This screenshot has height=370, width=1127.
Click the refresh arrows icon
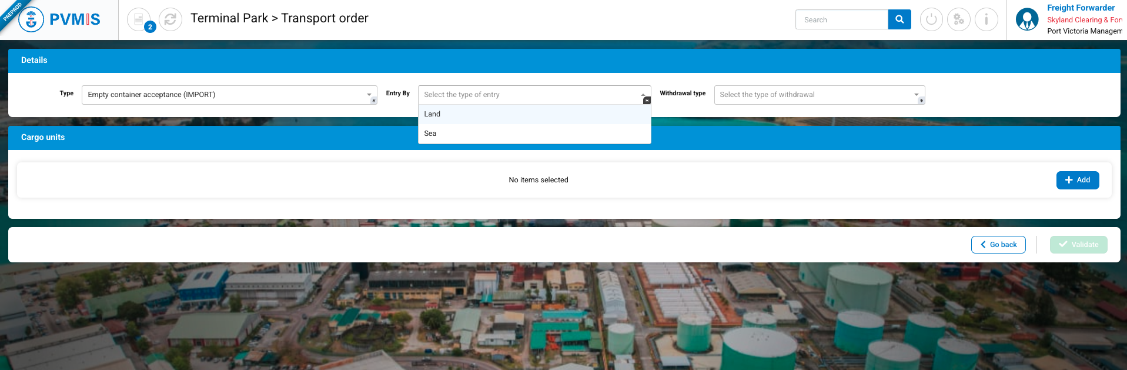pos(170,19)
